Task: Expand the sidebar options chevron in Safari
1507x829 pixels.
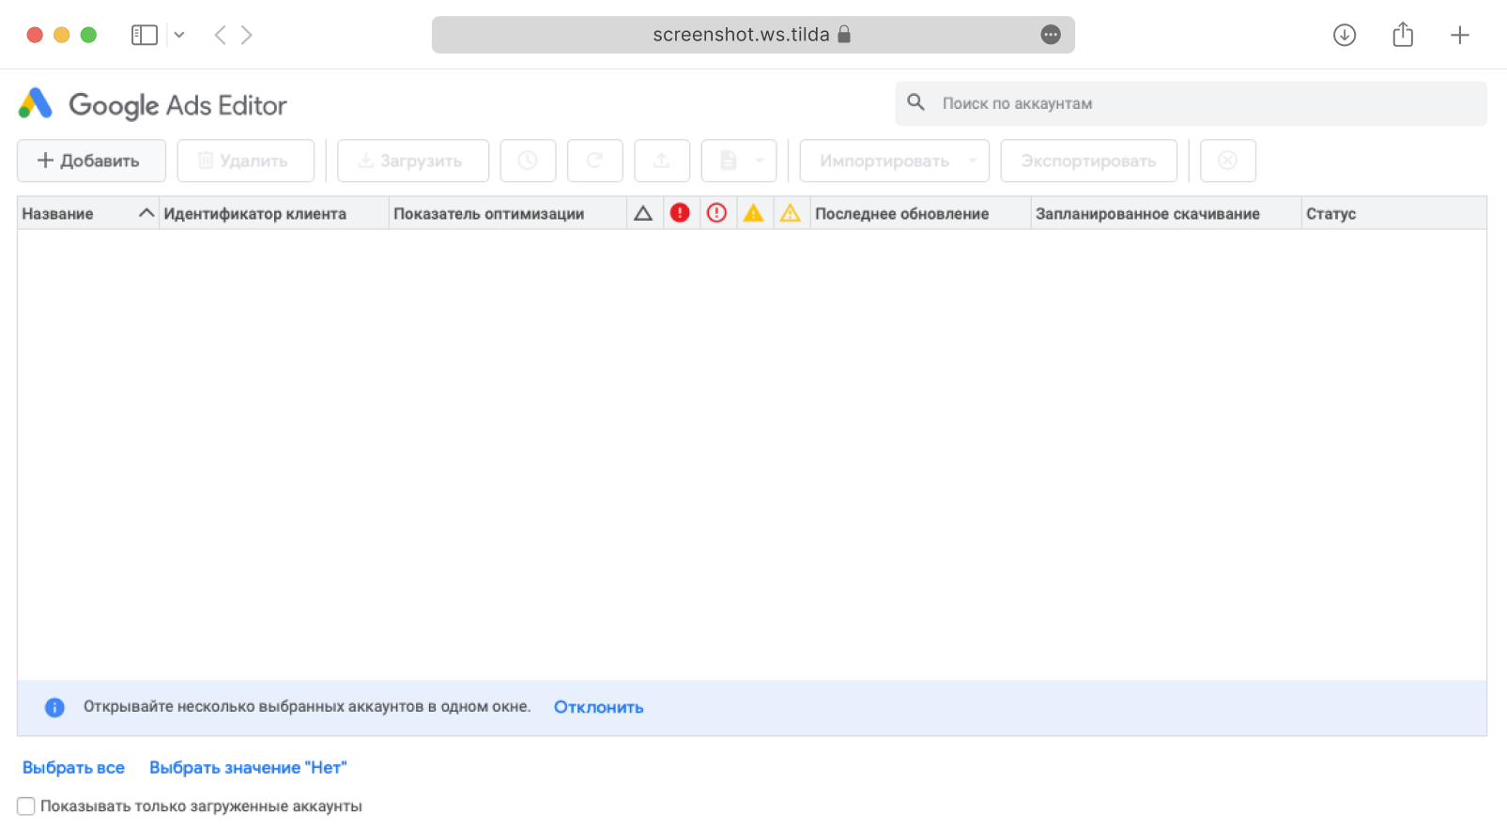Action: 179,35
